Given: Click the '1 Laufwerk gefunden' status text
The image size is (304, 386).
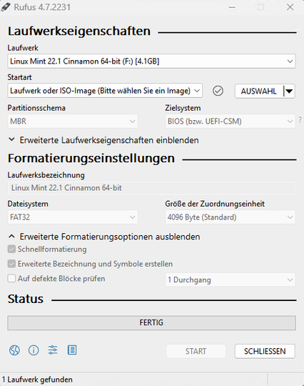Looking at the screenshot, I should (37, 380).
